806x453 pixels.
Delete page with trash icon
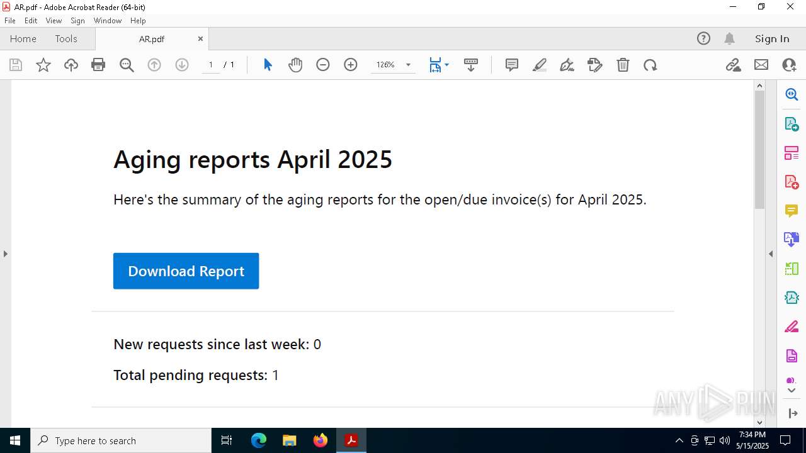pos(623,65)
